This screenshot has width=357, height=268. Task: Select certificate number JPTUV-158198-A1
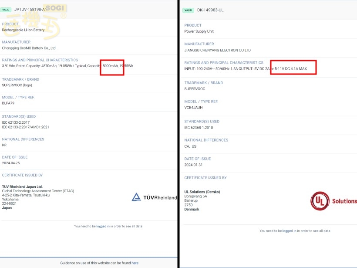(30, 9)
